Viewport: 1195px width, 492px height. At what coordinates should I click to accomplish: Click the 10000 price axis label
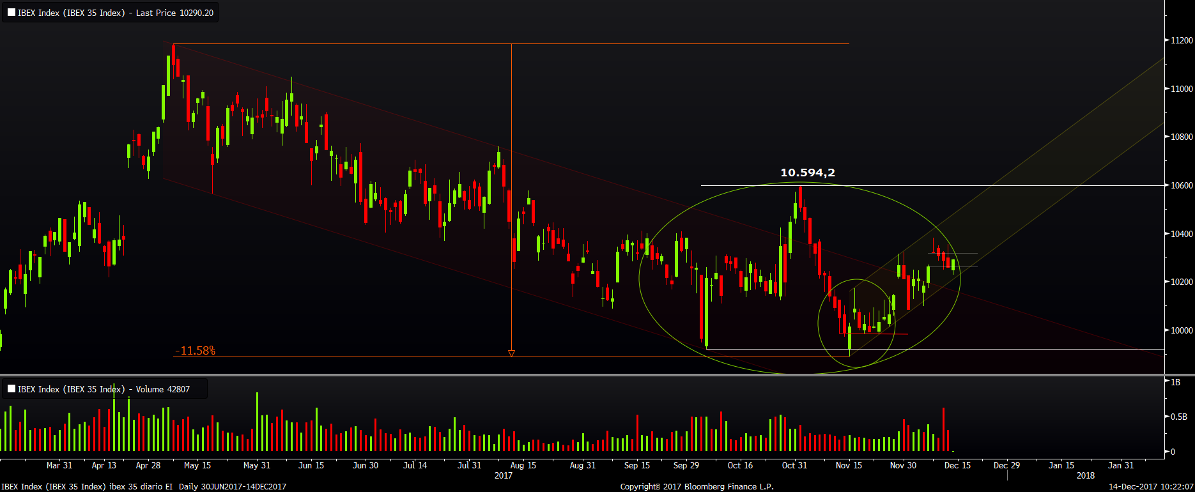[x=1182, y=330]
